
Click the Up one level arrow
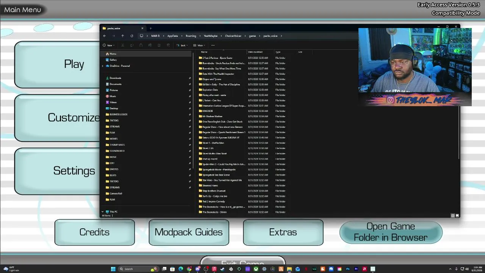pos(123,36)
